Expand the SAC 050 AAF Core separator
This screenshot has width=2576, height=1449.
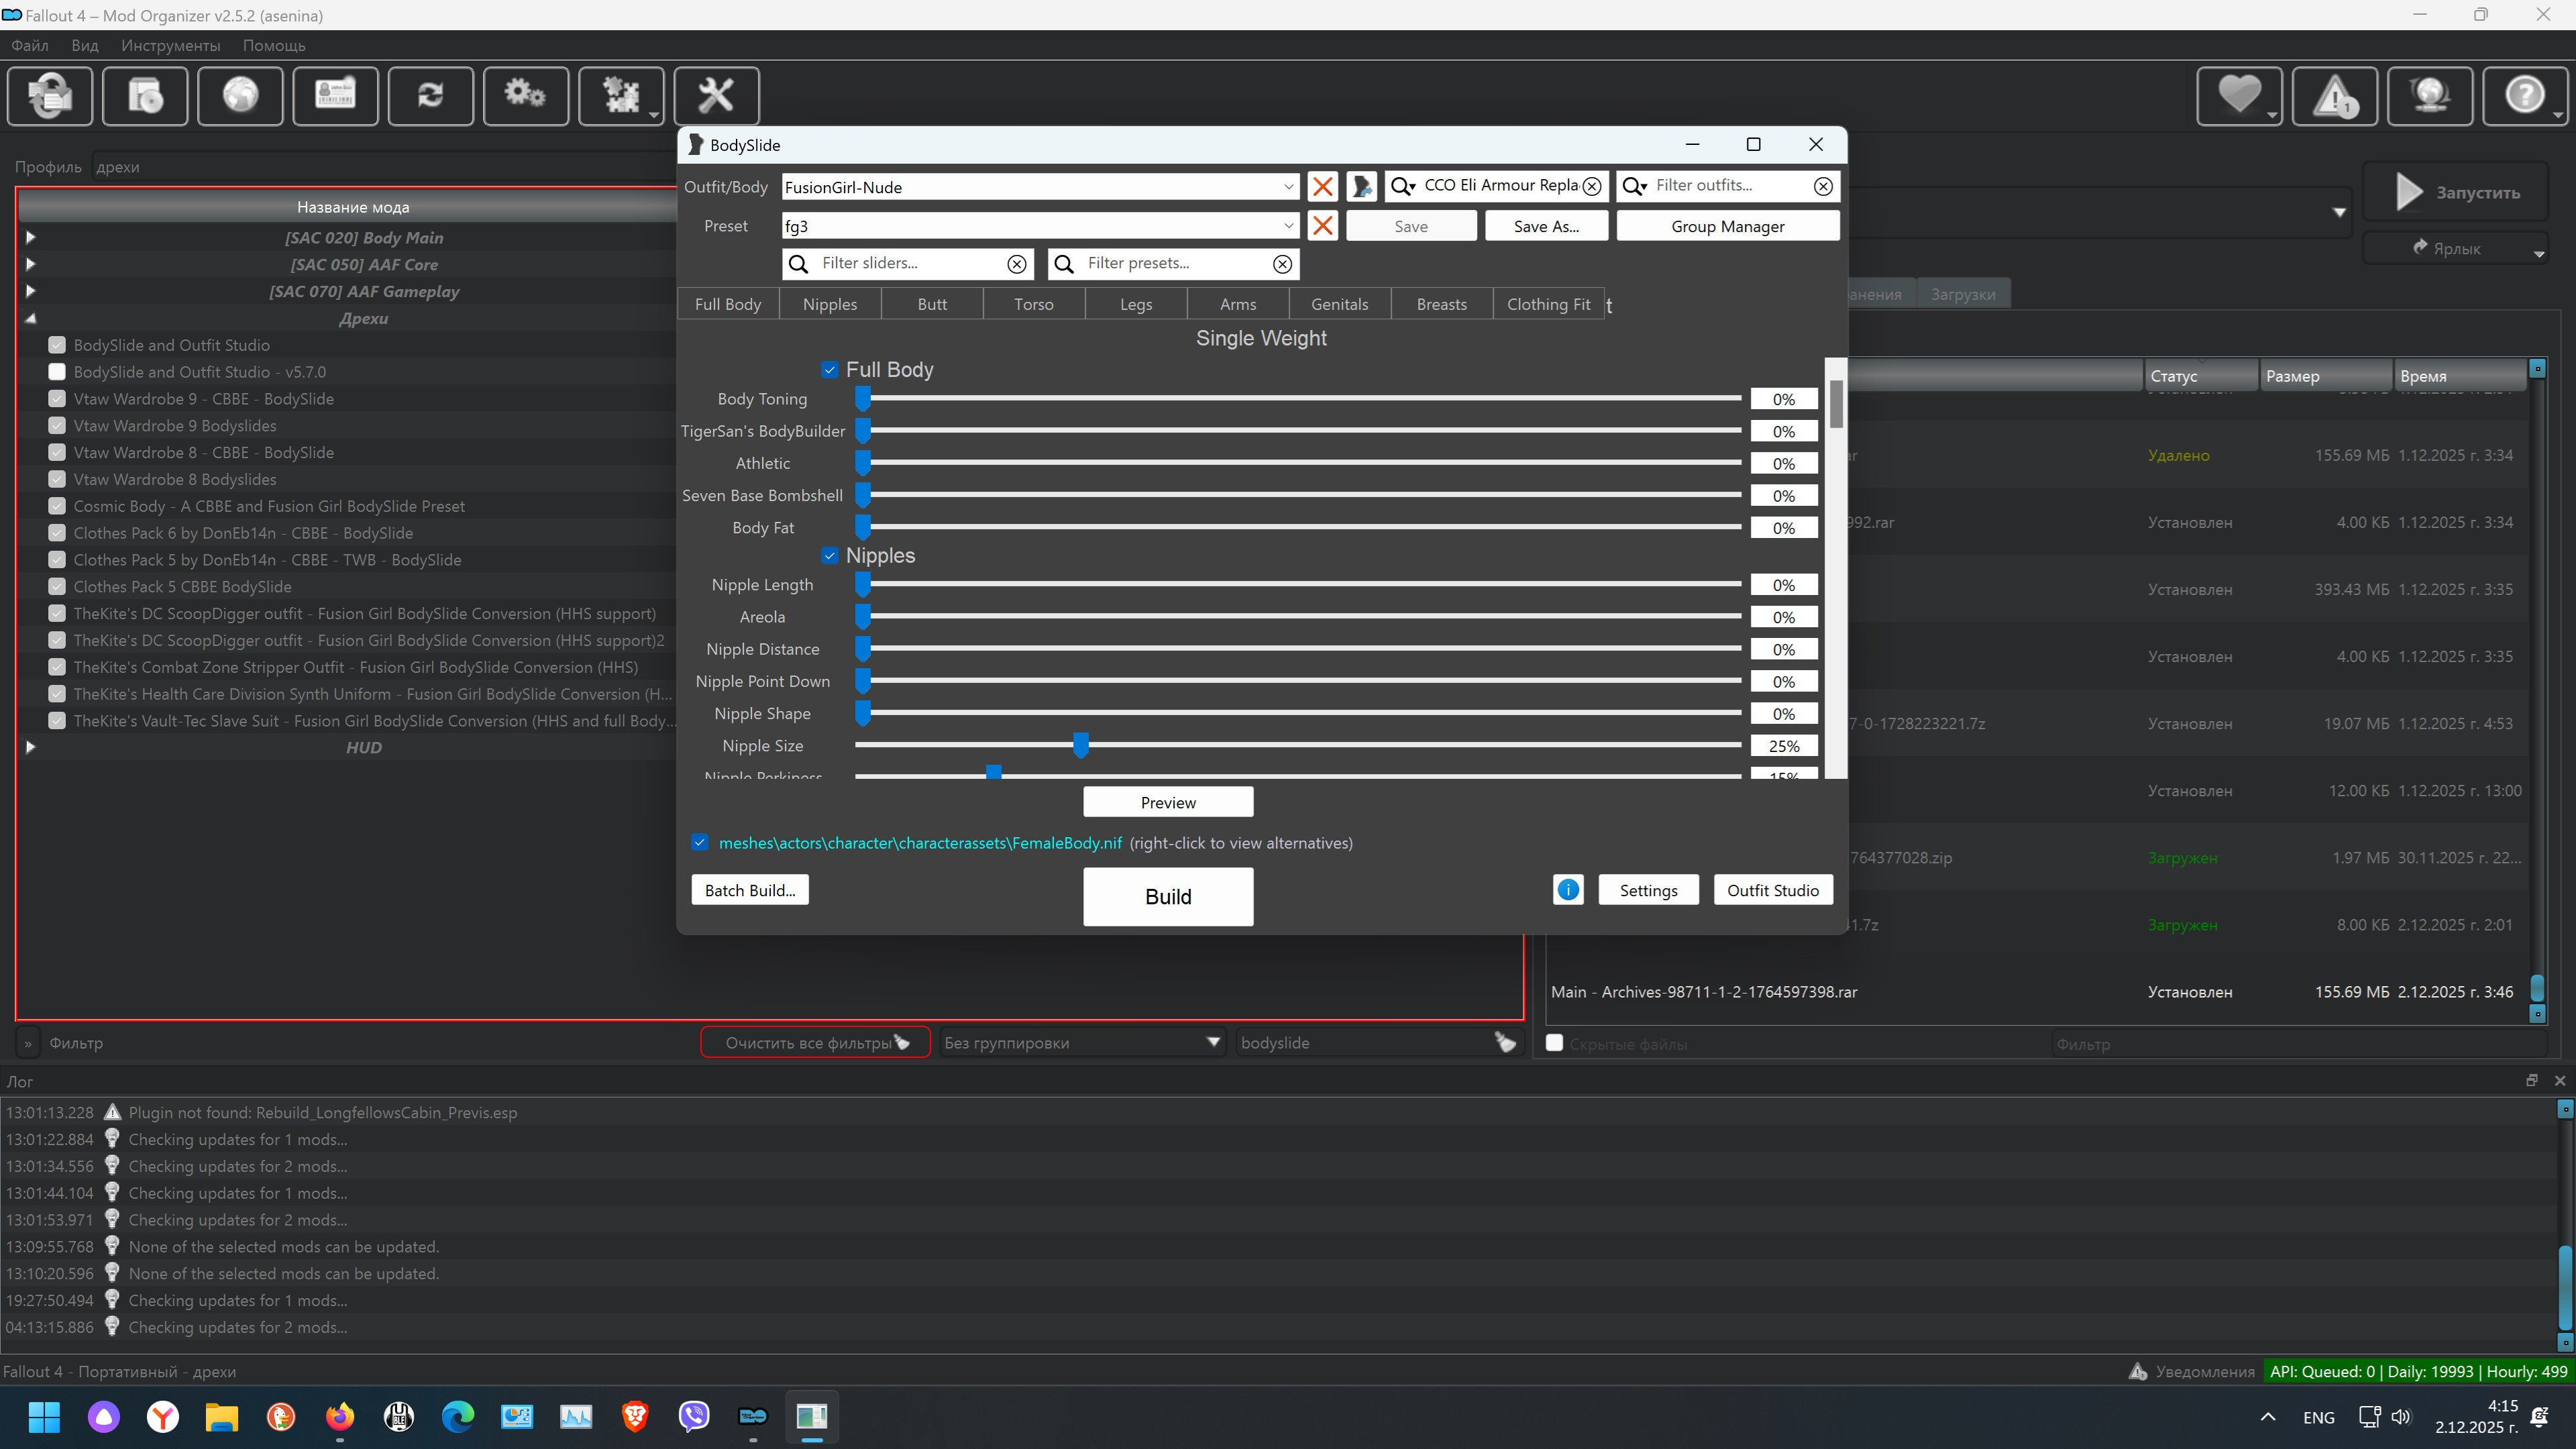coord(30,264)
